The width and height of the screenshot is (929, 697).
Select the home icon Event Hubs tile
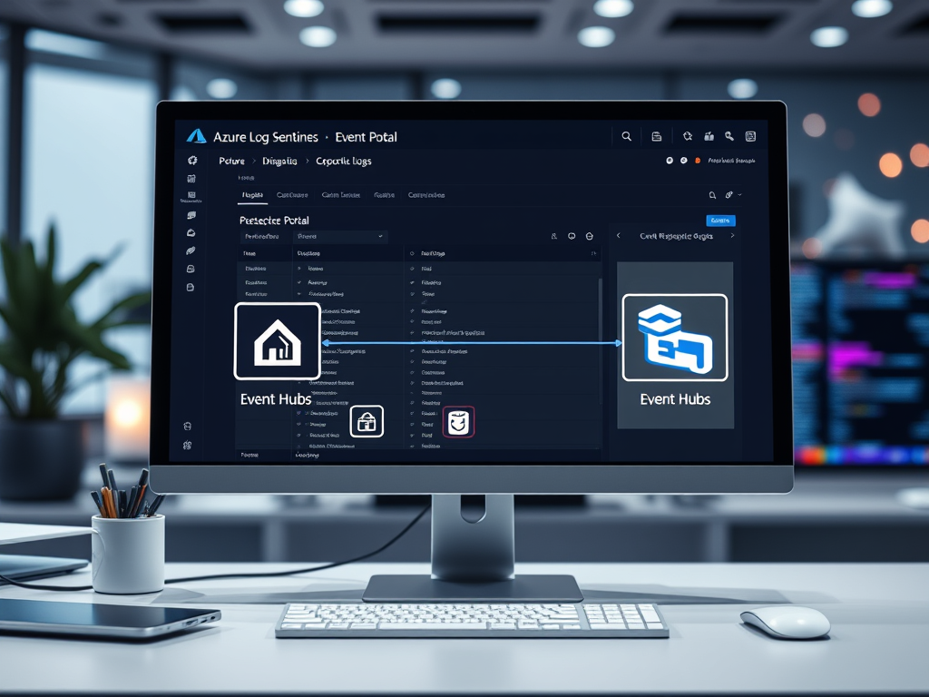tap(278, 341)
